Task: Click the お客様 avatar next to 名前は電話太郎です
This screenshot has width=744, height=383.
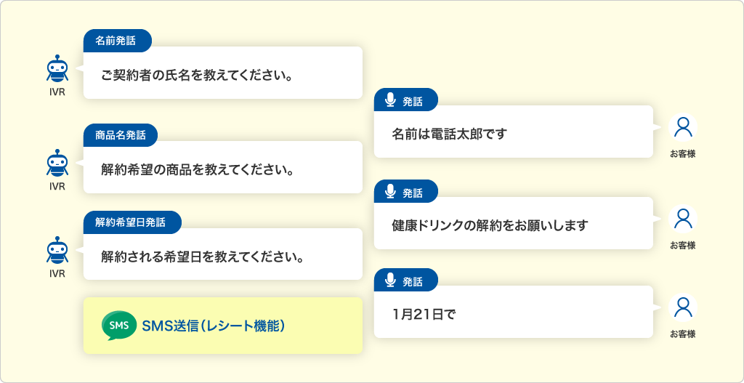Action: point(683,127)
